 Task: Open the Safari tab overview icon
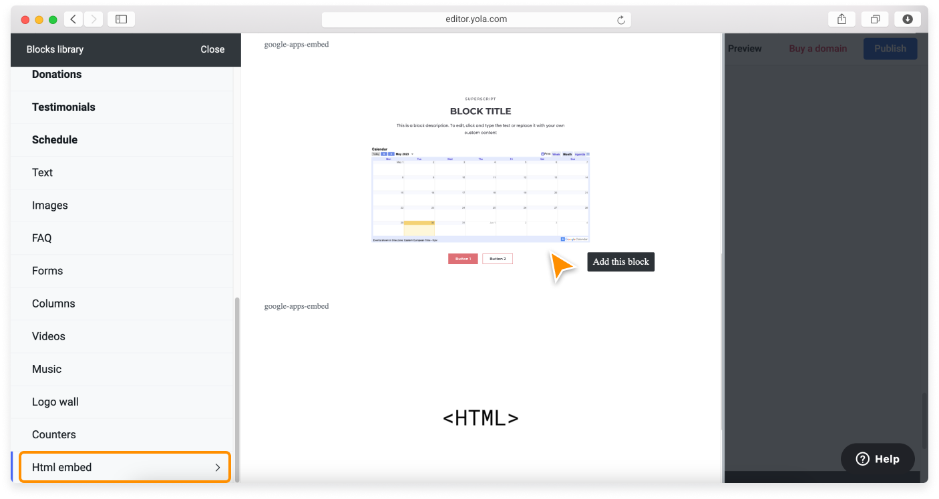(x=874, y=19)
